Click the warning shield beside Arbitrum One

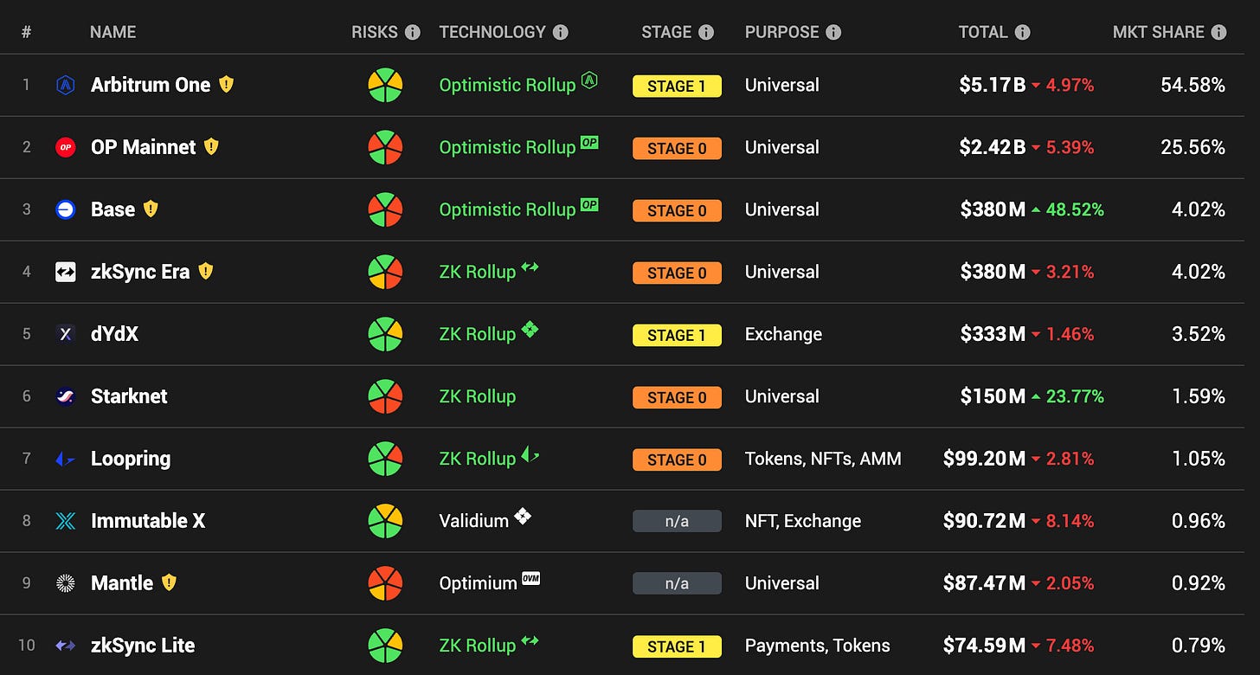coord(226,84)
